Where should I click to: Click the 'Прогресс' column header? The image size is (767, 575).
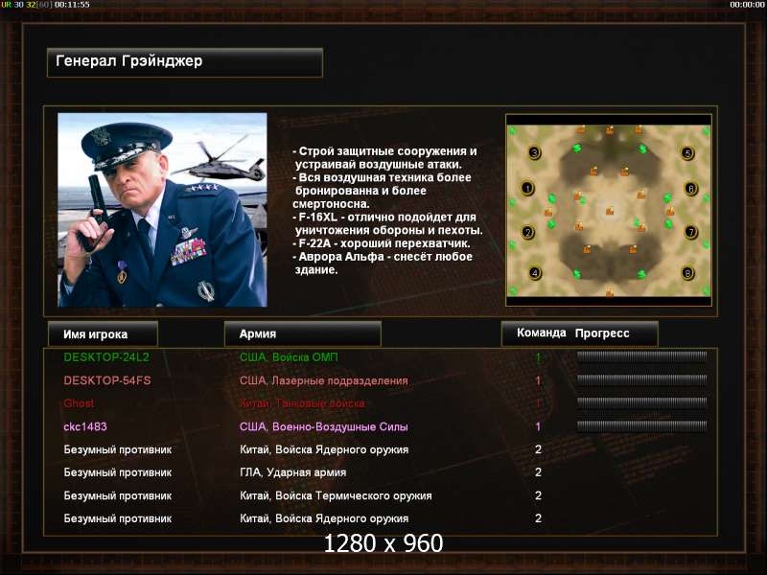[602, 333]
